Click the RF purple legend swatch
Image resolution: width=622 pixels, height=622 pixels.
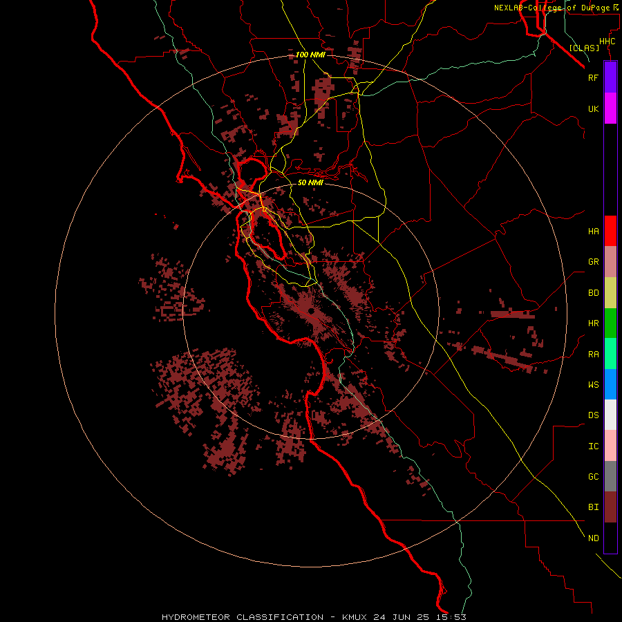[x=610, y=77]
